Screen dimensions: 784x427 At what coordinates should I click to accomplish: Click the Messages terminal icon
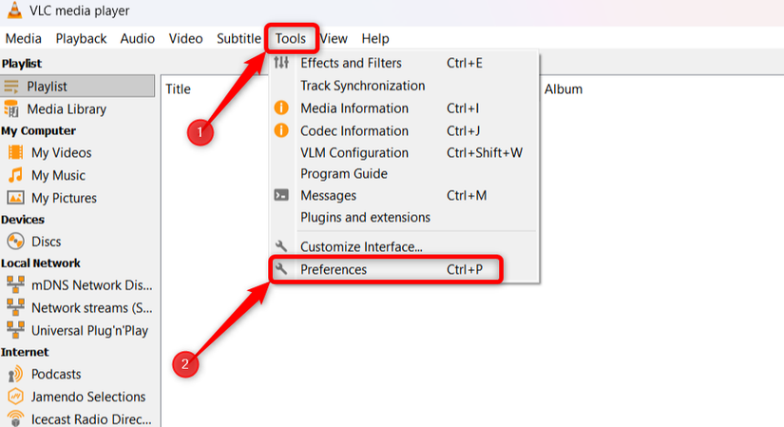pos(281,195)
